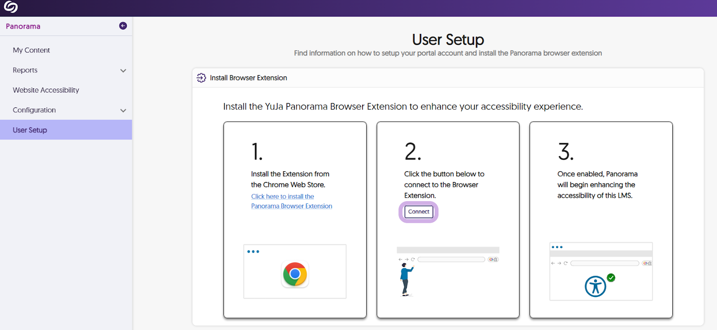This screenshot has width=717, height=330.
Task: Open Website Accessibility page
Action: pos(46,90)
